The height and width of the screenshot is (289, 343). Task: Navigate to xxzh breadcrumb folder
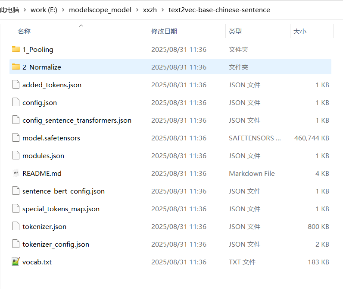150,10
